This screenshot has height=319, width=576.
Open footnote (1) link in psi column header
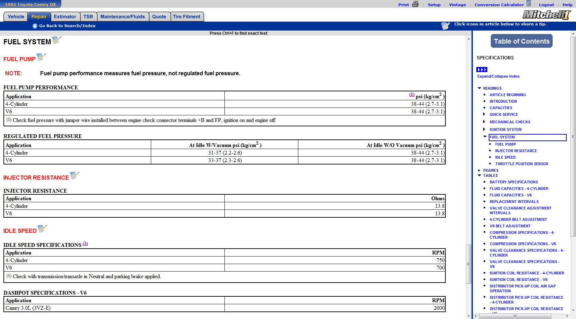(412, 94)
